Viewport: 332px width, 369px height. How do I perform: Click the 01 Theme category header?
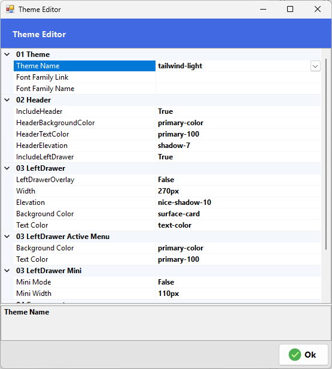(x=33, y=55)
